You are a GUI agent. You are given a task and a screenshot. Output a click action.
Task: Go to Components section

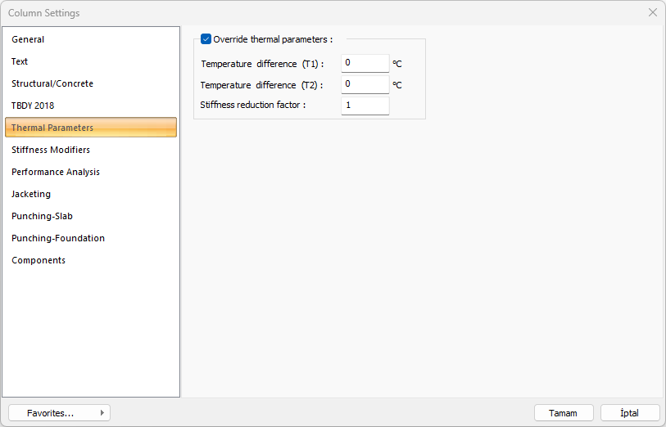(x=39, y=260)
